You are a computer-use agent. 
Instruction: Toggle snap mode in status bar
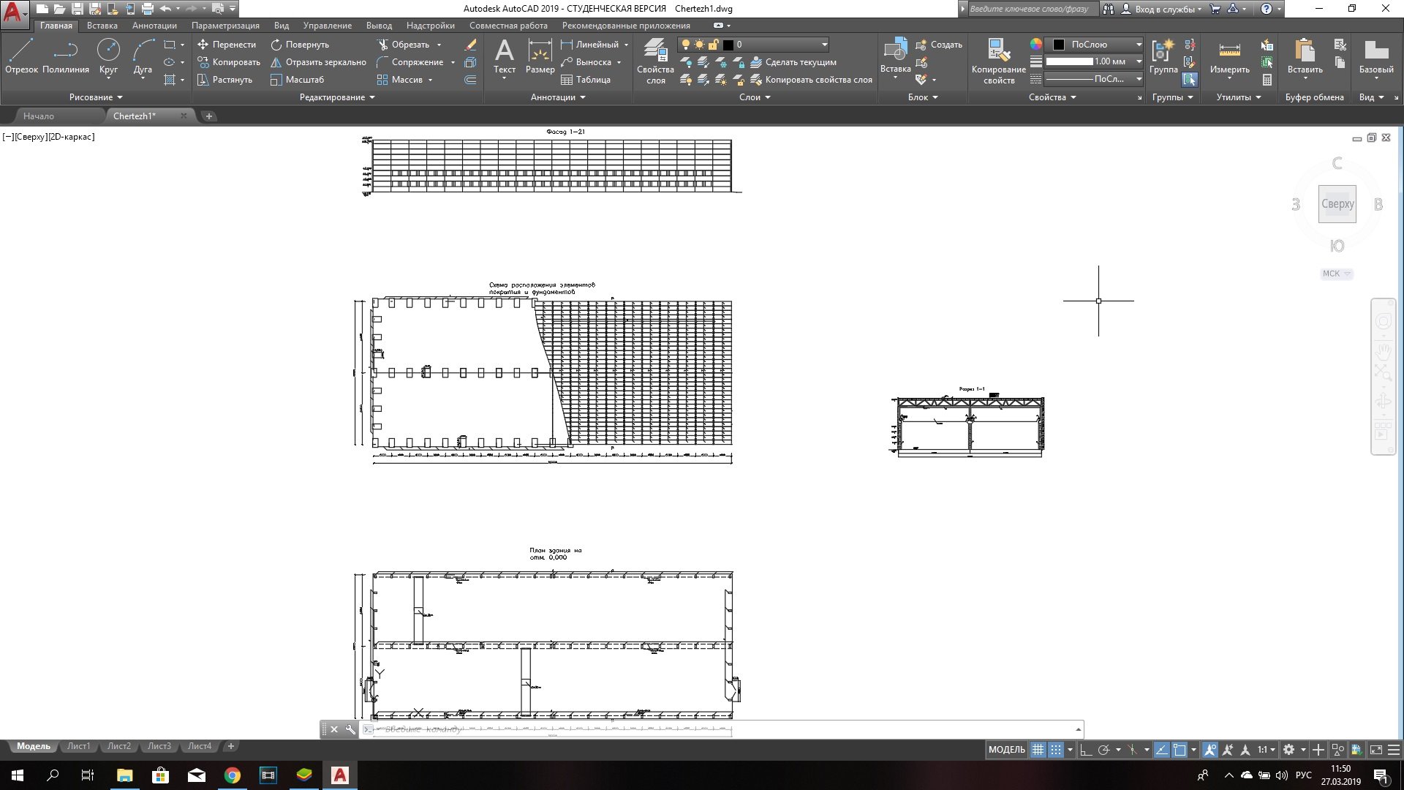[1055, 750]
